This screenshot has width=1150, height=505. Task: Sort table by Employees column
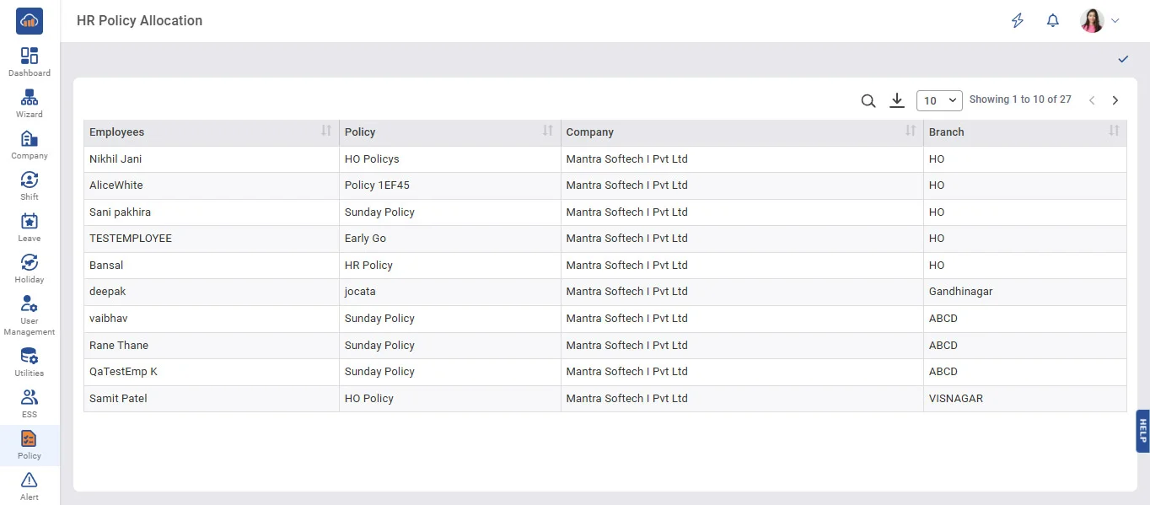pyautogui.click(x=326, y=132)
